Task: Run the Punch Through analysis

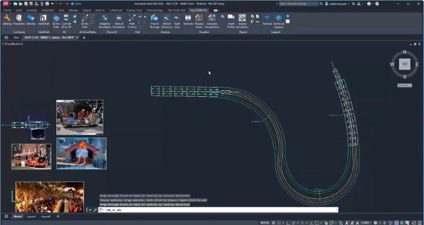Action: [x=155, y=19]
